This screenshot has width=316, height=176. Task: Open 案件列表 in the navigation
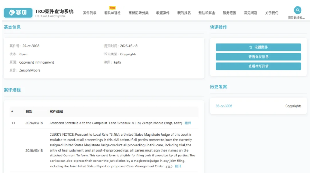90,13
